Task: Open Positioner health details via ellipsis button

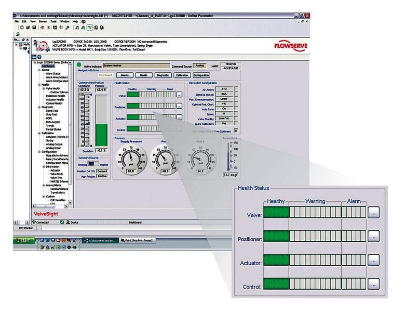Action: [x=179, y=106]
